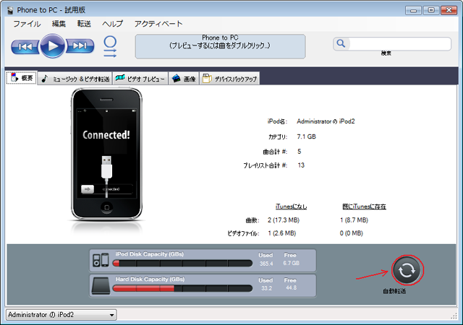Click inside the search text field

tap(400, 43)
